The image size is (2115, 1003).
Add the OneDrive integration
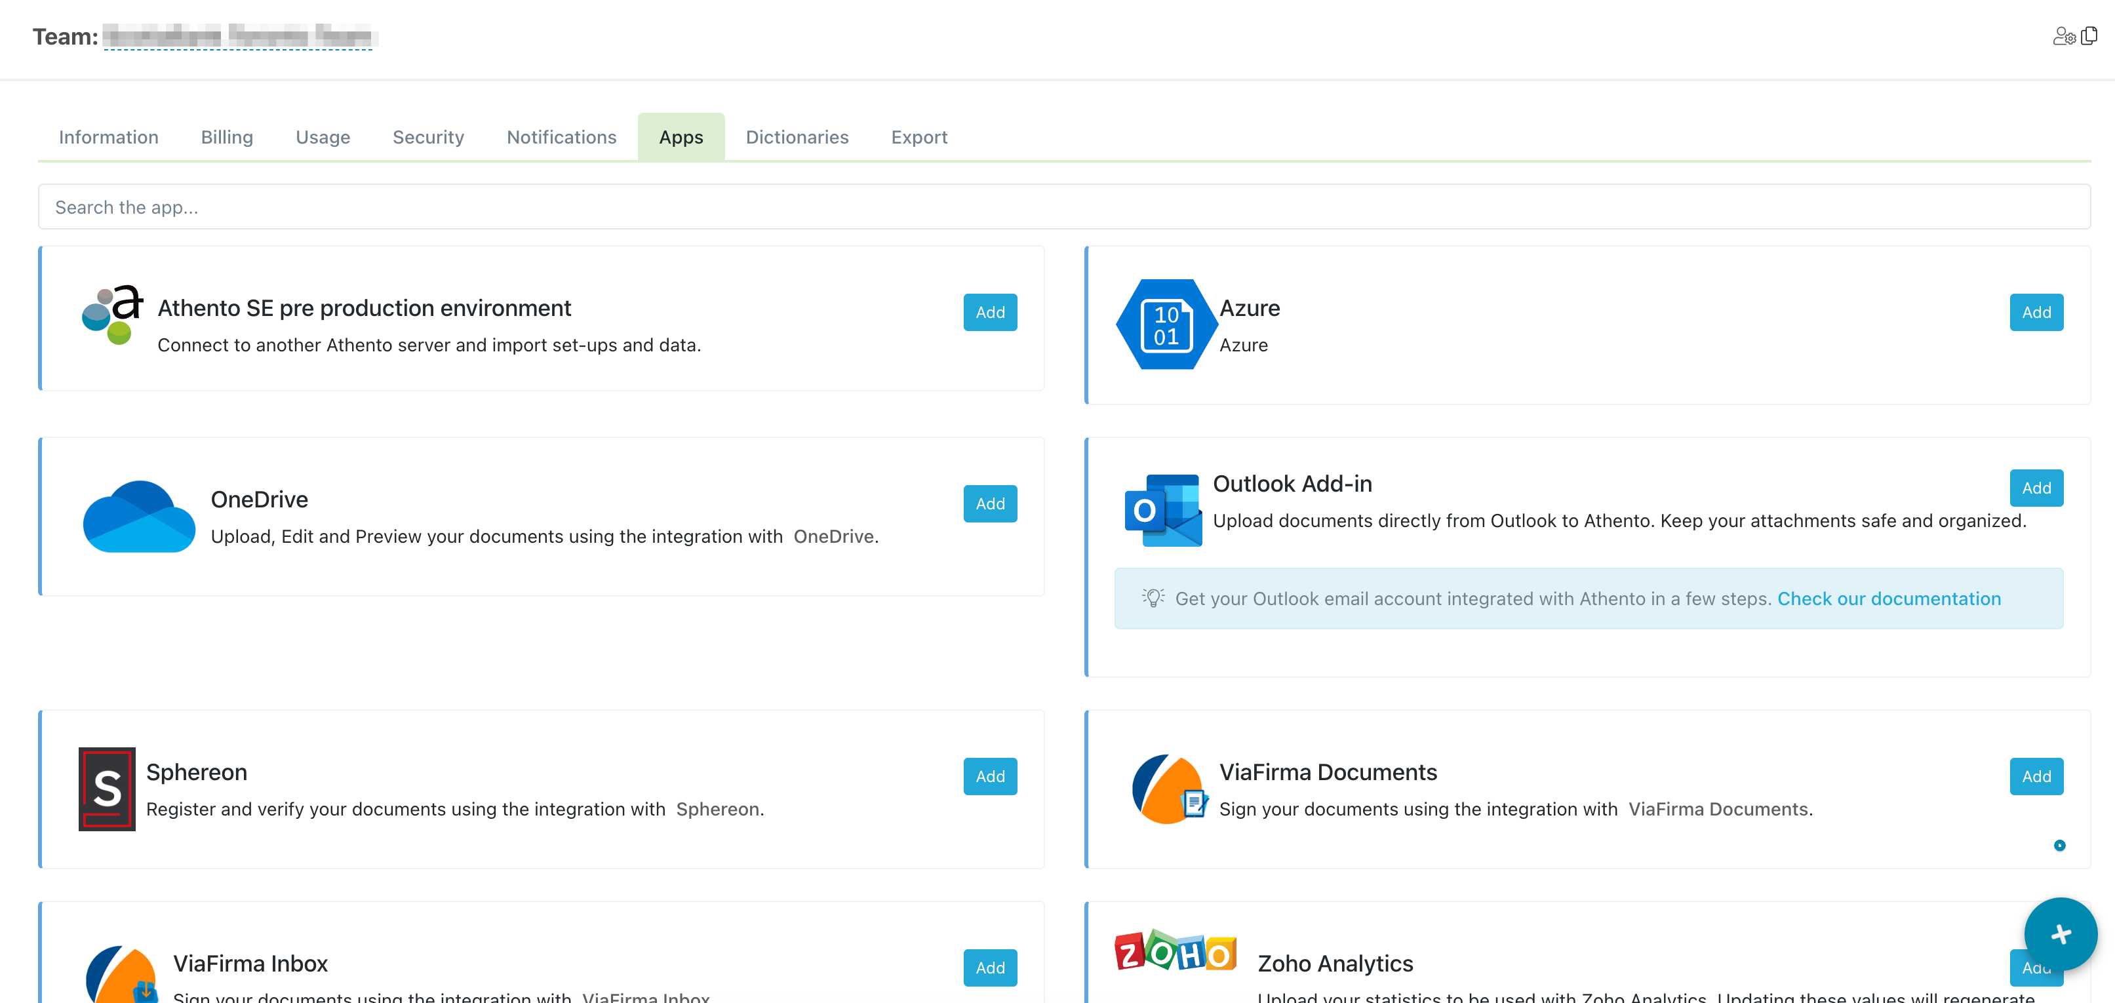click(x=989, y=504)
